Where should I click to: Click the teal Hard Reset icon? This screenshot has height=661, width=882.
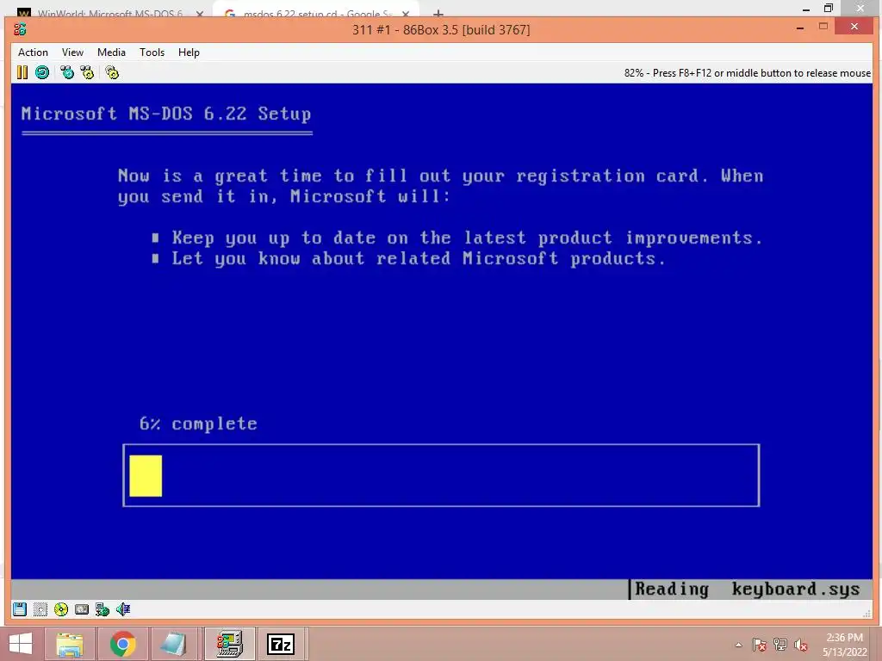click(x=42, y=72)
